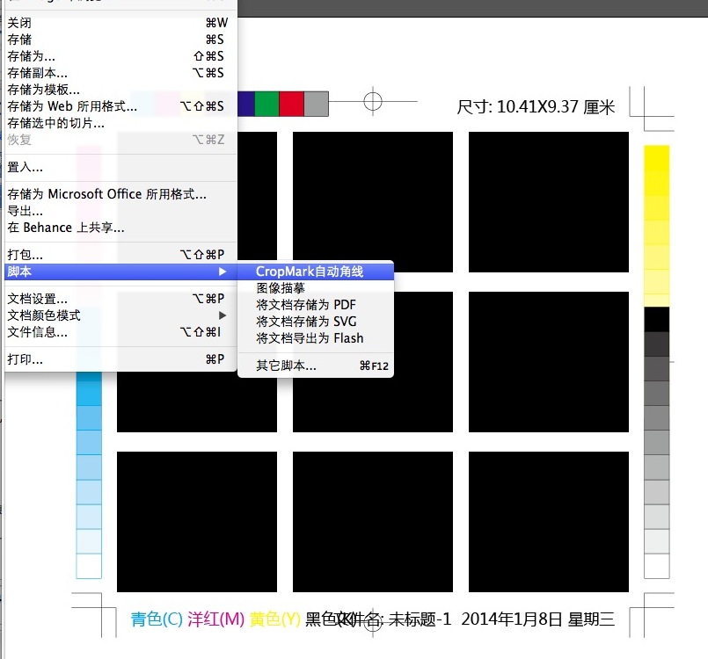Click the registration mark target icon
Image resolution: width=708 pixels, height=659 pixels.
click(x=374, y=102)
